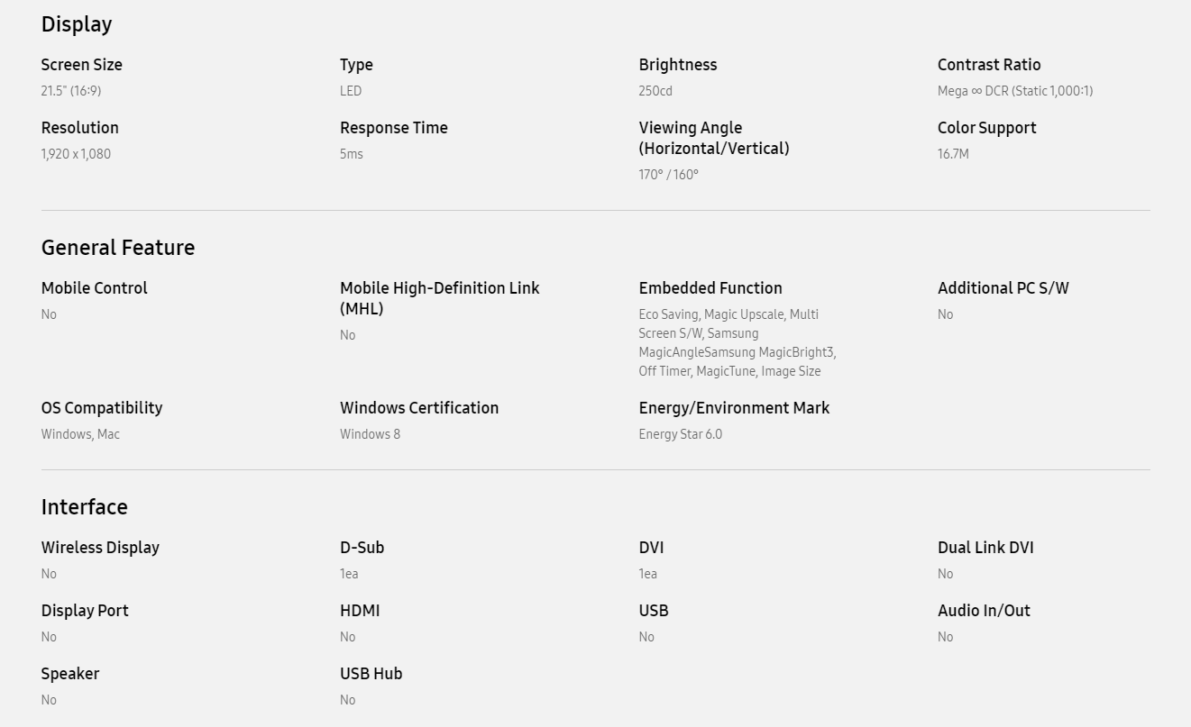This screenshot has width=1191, height=727.
Task: Click the Response Time label
Action: (x=393, y=128)
